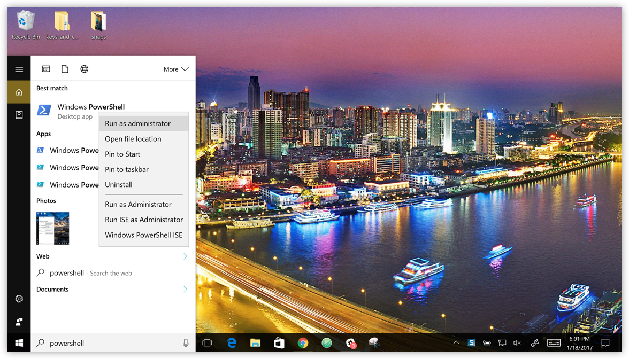Click the Apps filter icon in search panel

(46, 69)
